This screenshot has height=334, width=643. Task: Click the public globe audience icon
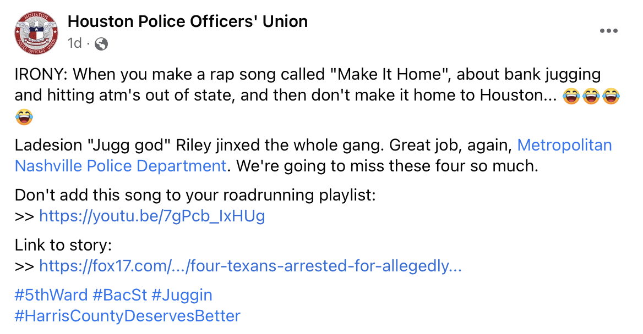click(101, 43)
